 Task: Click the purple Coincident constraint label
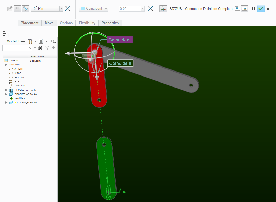(119, 40)
